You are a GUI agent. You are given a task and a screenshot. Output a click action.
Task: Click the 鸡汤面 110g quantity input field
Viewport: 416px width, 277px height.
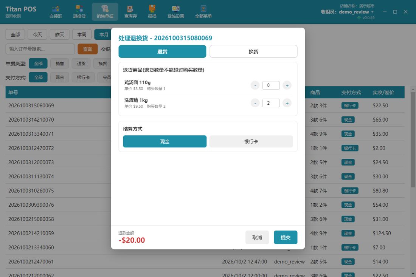coord(271,85)
